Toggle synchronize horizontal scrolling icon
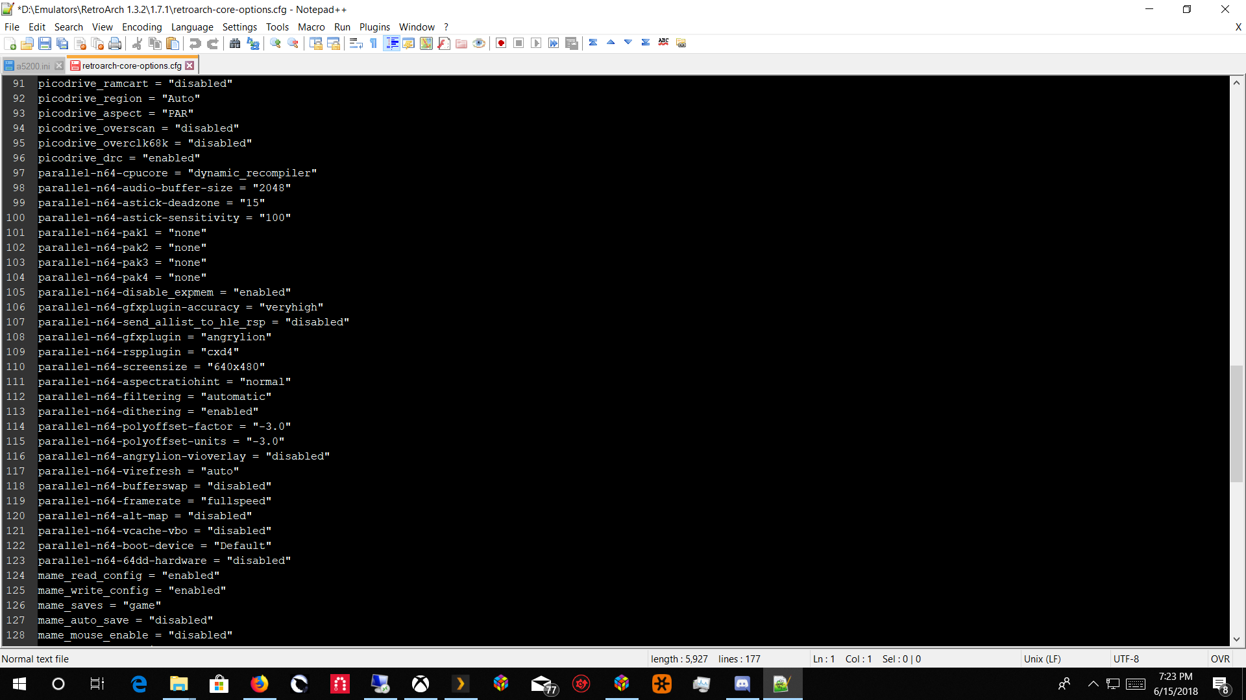Image resolution: width=1246 pixels, height=700 pixels. pyautogui.click(x=333, y=43)
